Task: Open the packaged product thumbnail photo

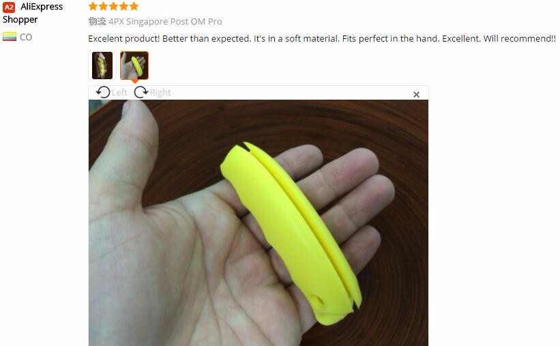Action: pyautogui.click(x=102, y=66)
